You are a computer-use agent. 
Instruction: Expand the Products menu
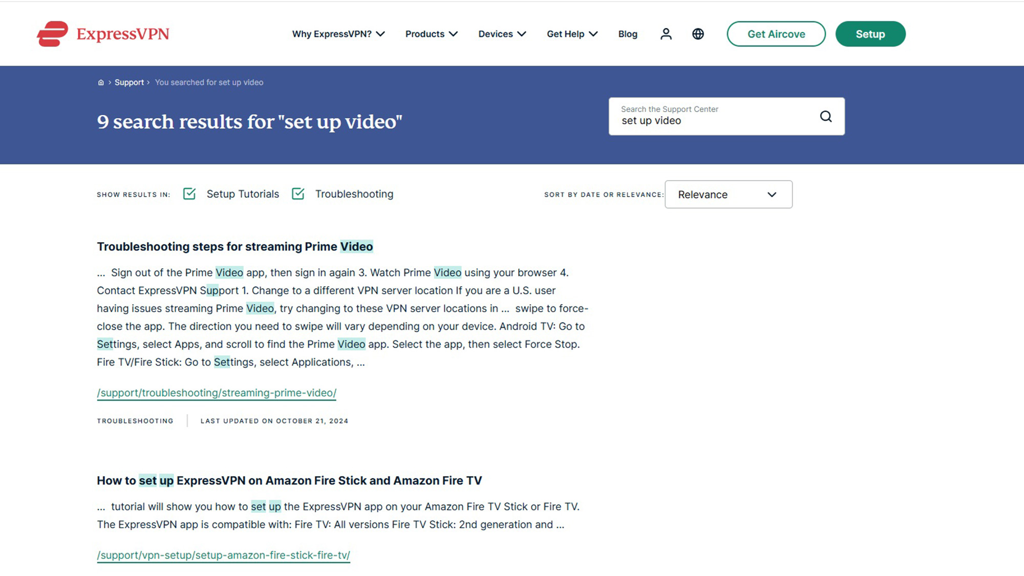tap(431, 34)
